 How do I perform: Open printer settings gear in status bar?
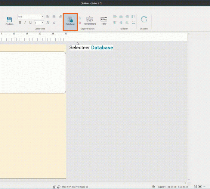[x=54, y=187]
